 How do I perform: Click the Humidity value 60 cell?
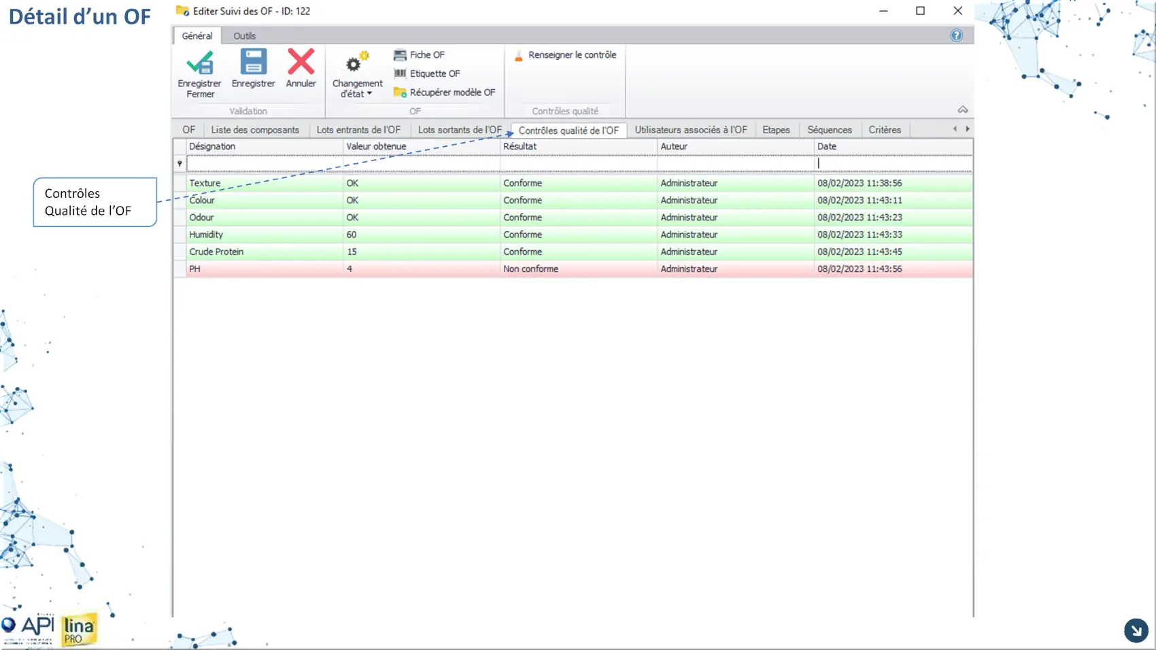coord(422,235)
